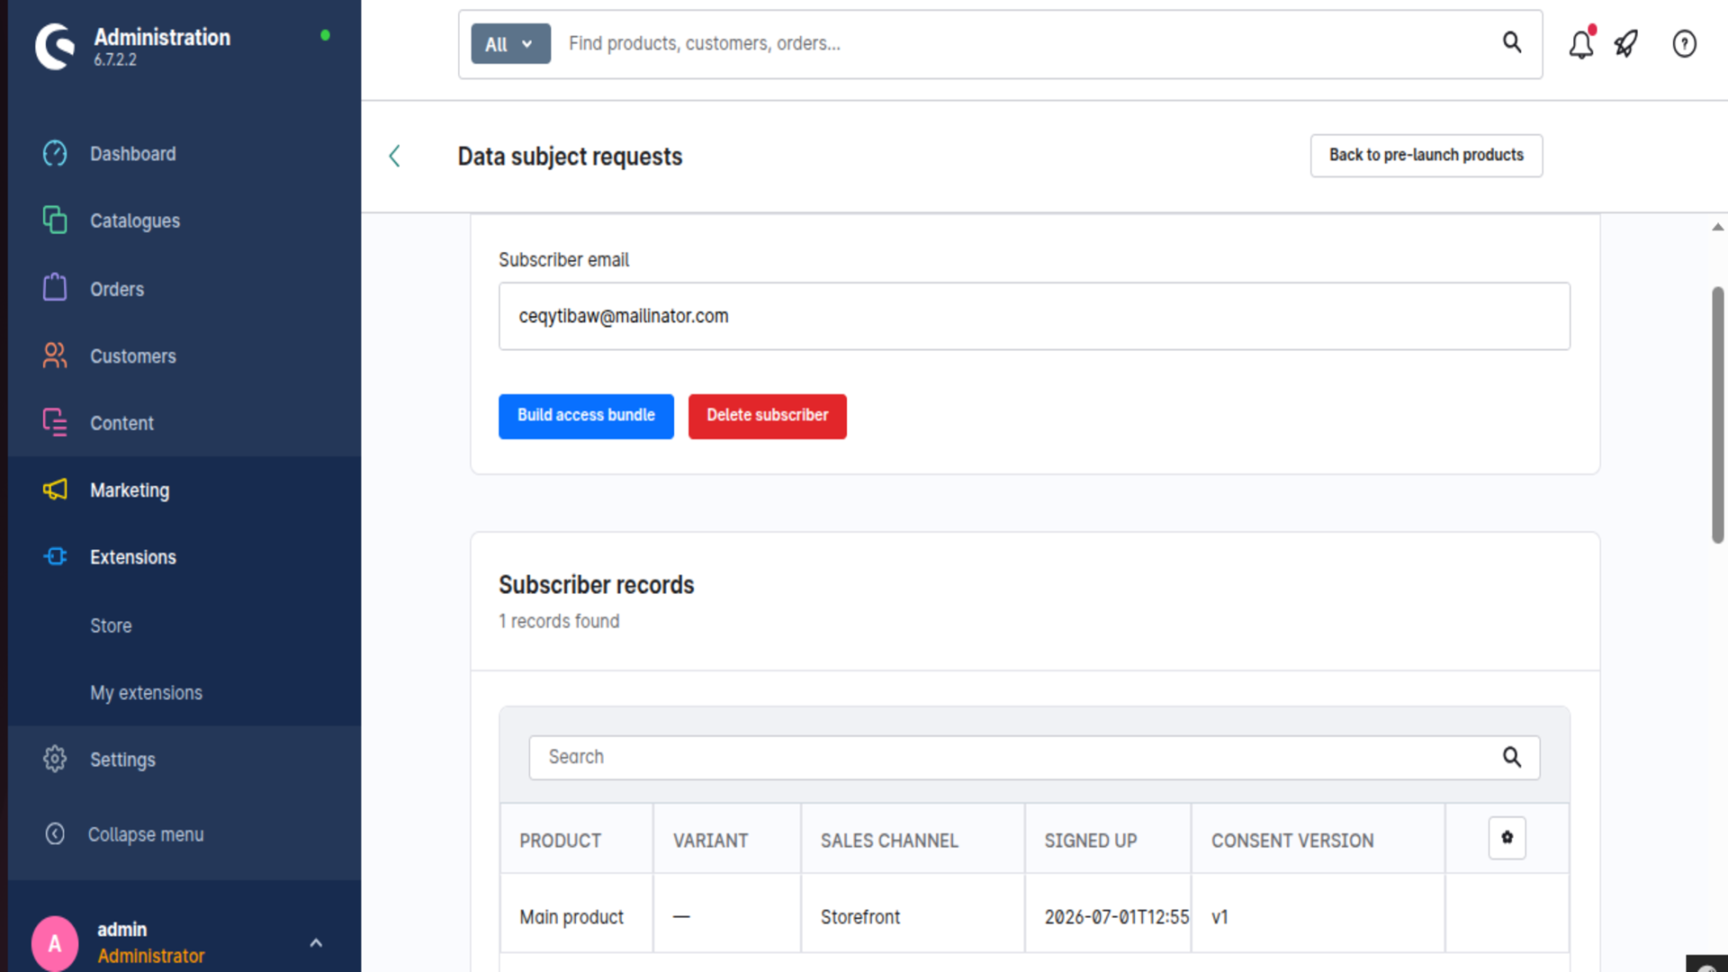The width and height of the screenshot is (1728, 972).
Task: Click the admin avatar circle
Action: (55, 943)
